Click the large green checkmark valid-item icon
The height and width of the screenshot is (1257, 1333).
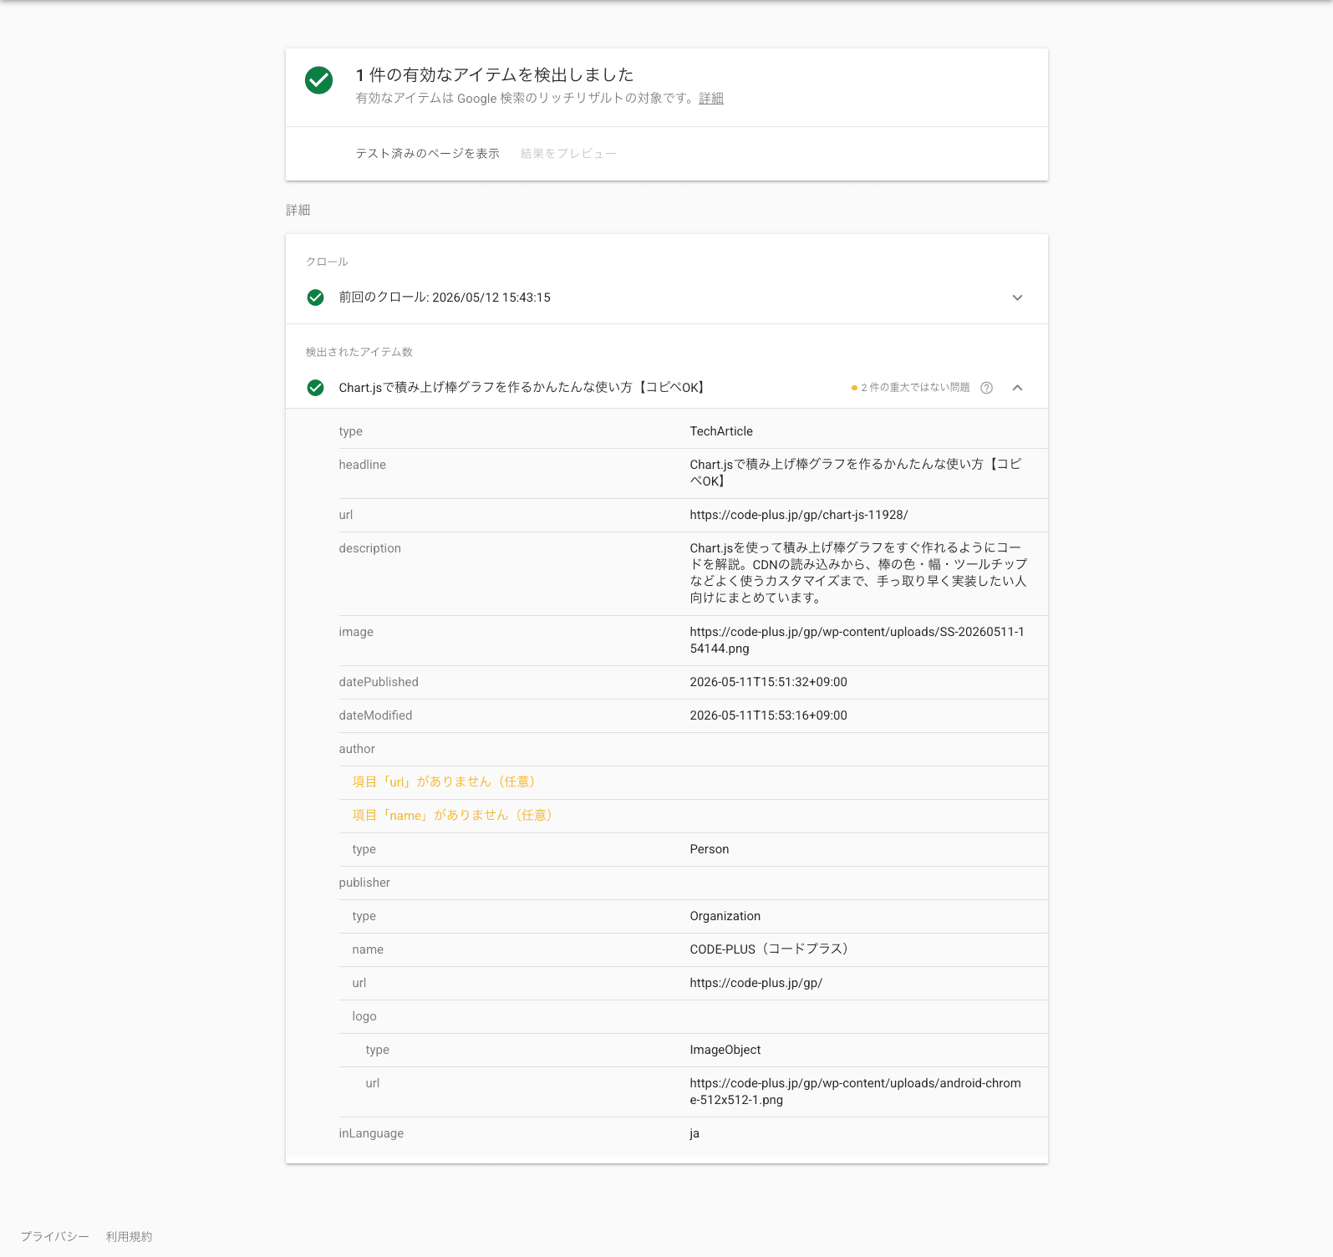pos(318,80)
